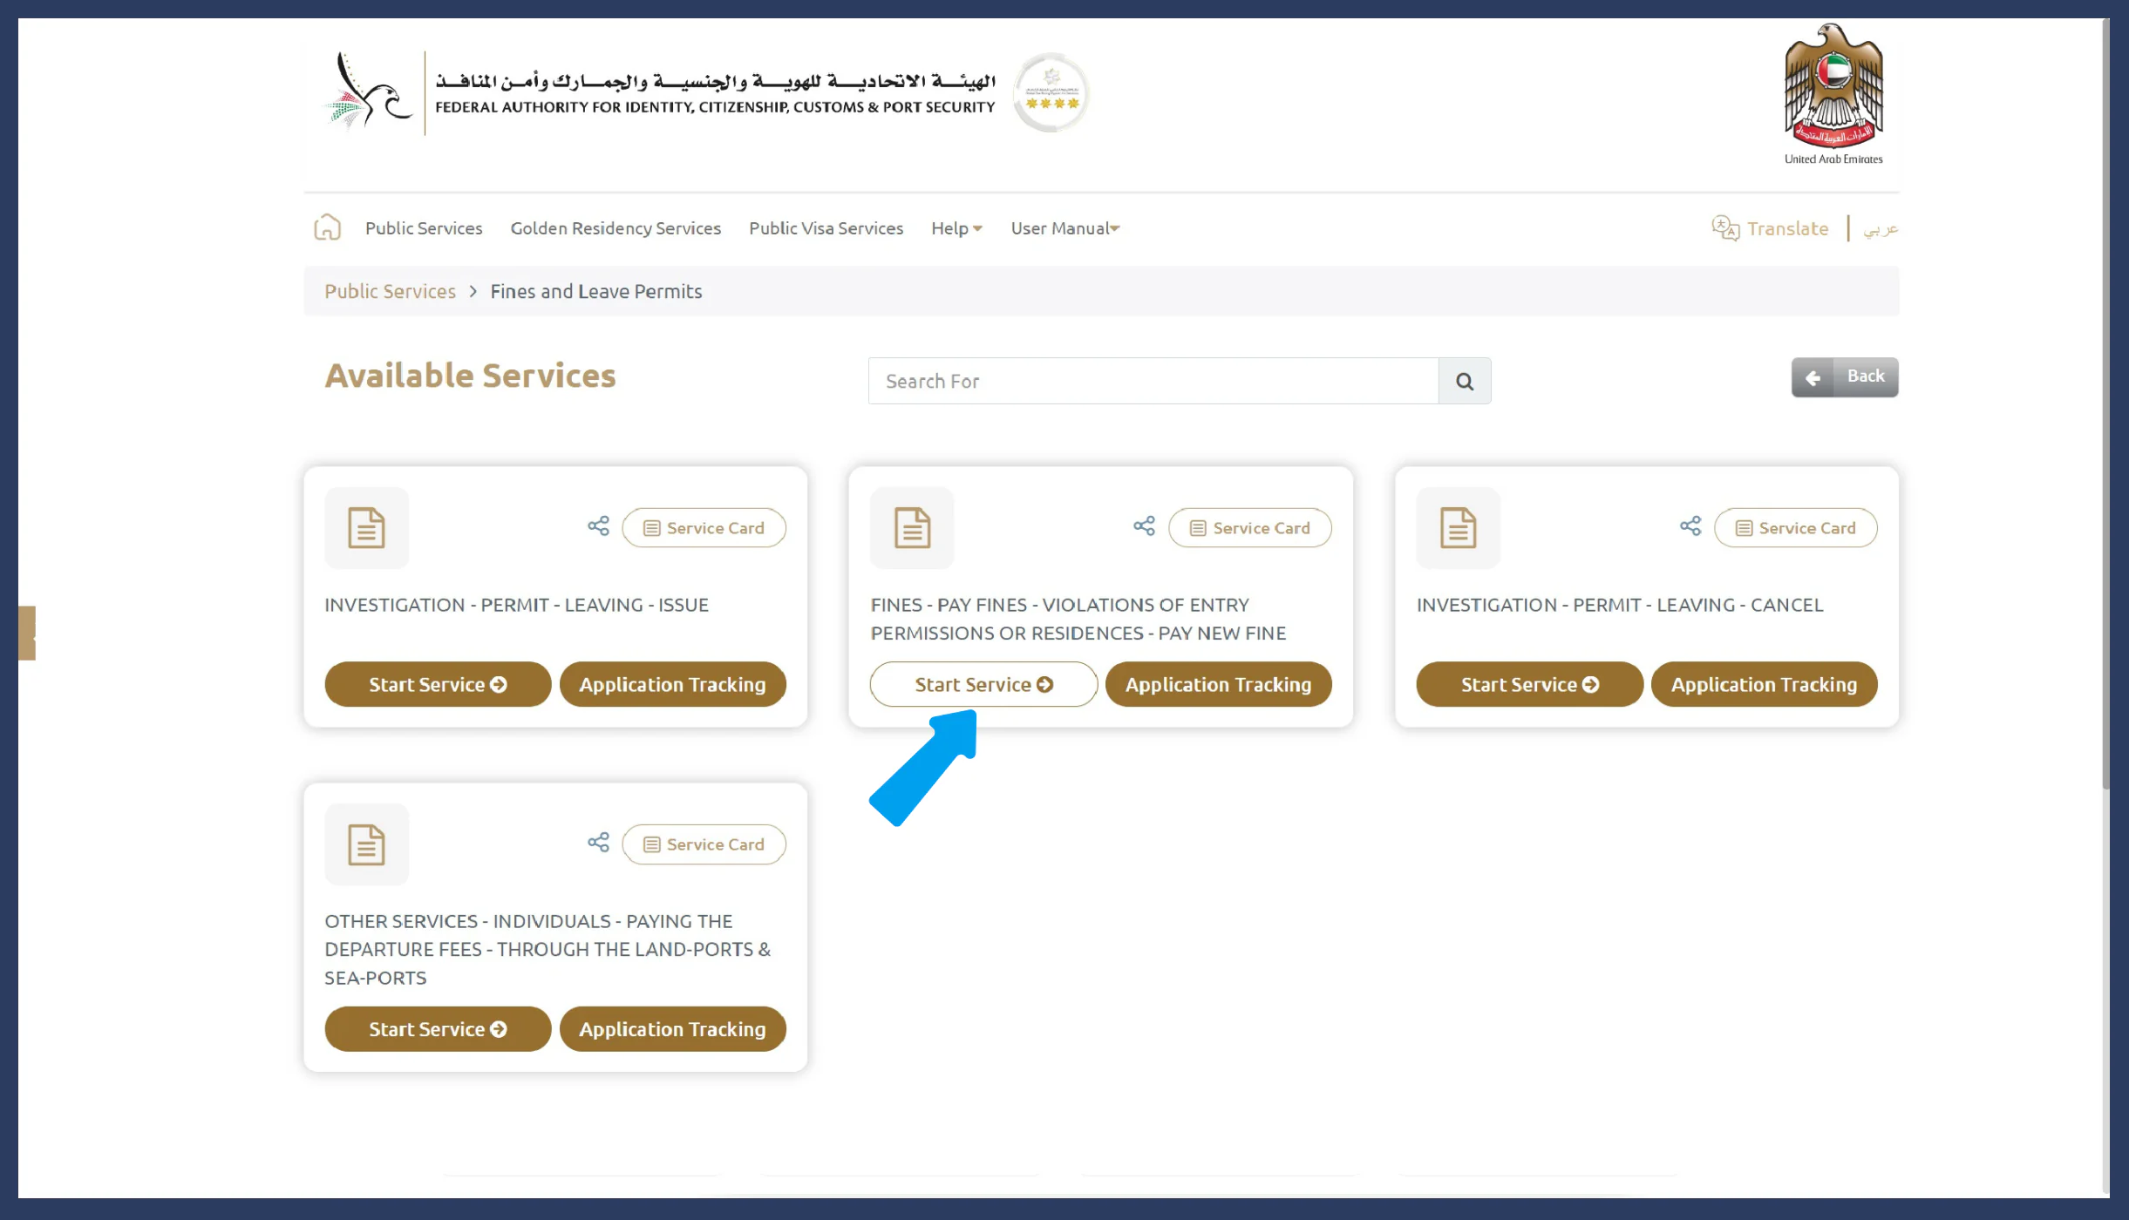
Task: Click the share icon on INVESTIGATION - PERMIT - LEAVING - ISSUE card
Action: pos(598,525)
